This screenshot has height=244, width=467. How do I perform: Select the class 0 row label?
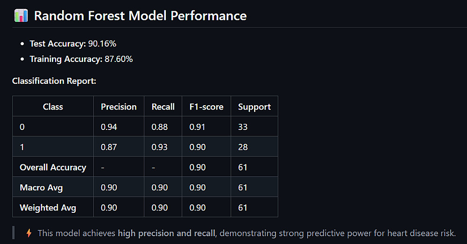(x=22, y=127)
